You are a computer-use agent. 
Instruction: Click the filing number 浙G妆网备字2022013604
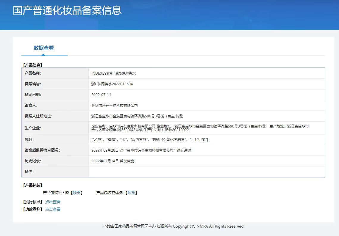point(112,84)
